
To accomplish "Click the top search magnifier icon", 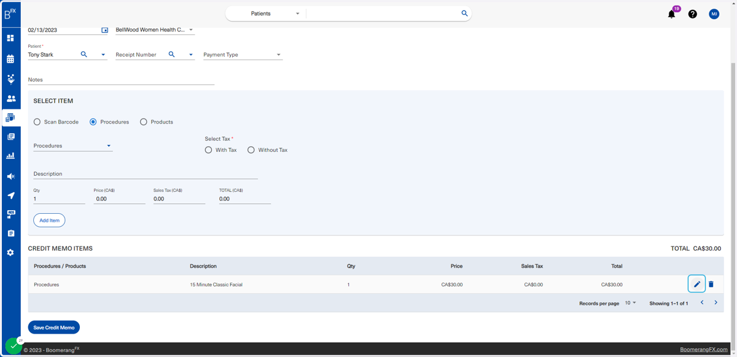I will pos(464,13).
